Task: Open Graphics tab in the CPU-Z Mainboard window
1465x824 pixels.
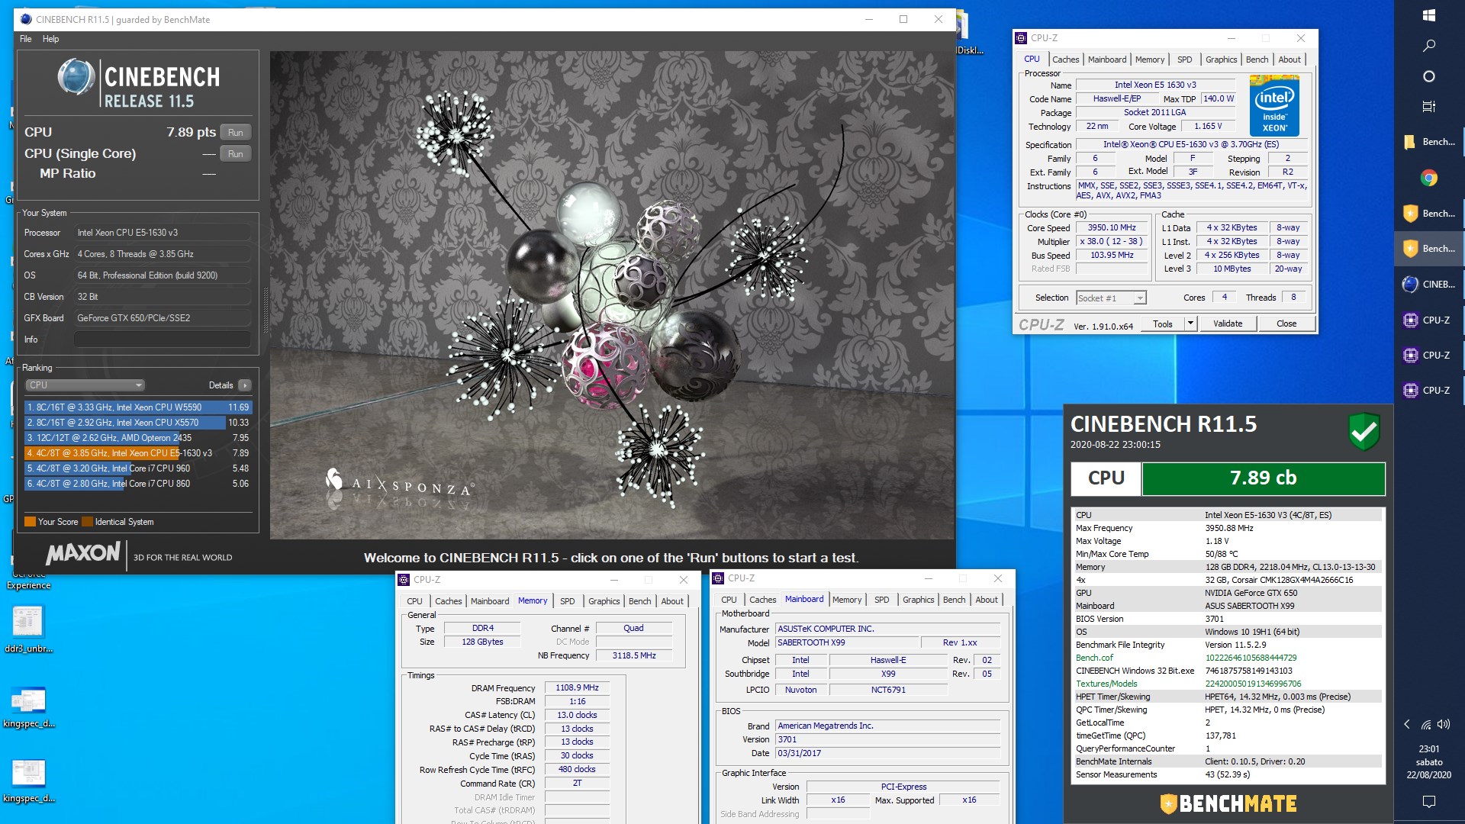Action: pyautogui.click(x=918, y=600)
